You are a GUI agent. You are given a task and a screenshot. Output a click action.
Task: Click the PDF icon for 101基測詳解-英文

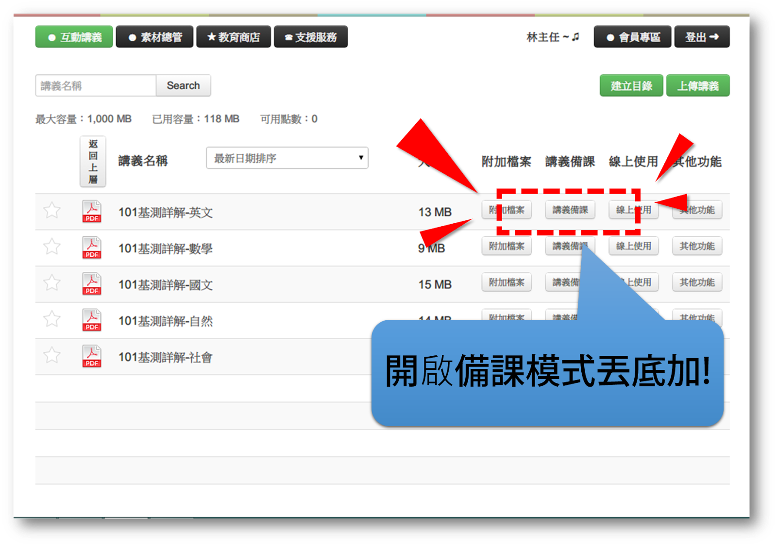[x=92, y=211]
